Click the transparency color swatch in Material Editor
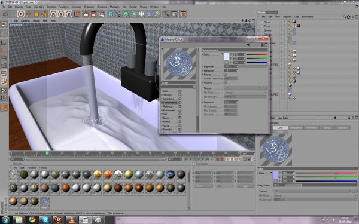This screenshot has width=359, height=224. [x=226, y=56]
